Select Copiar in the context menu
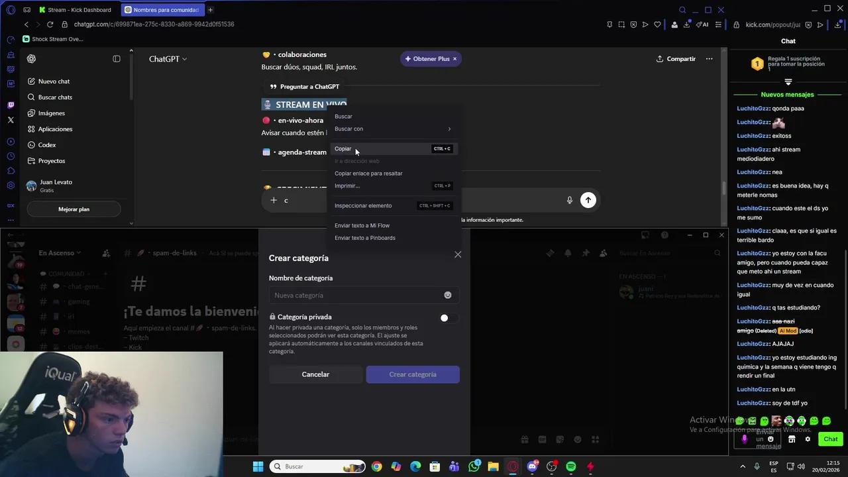The height and width of the screenshot is (477, 848). point(394,149)
